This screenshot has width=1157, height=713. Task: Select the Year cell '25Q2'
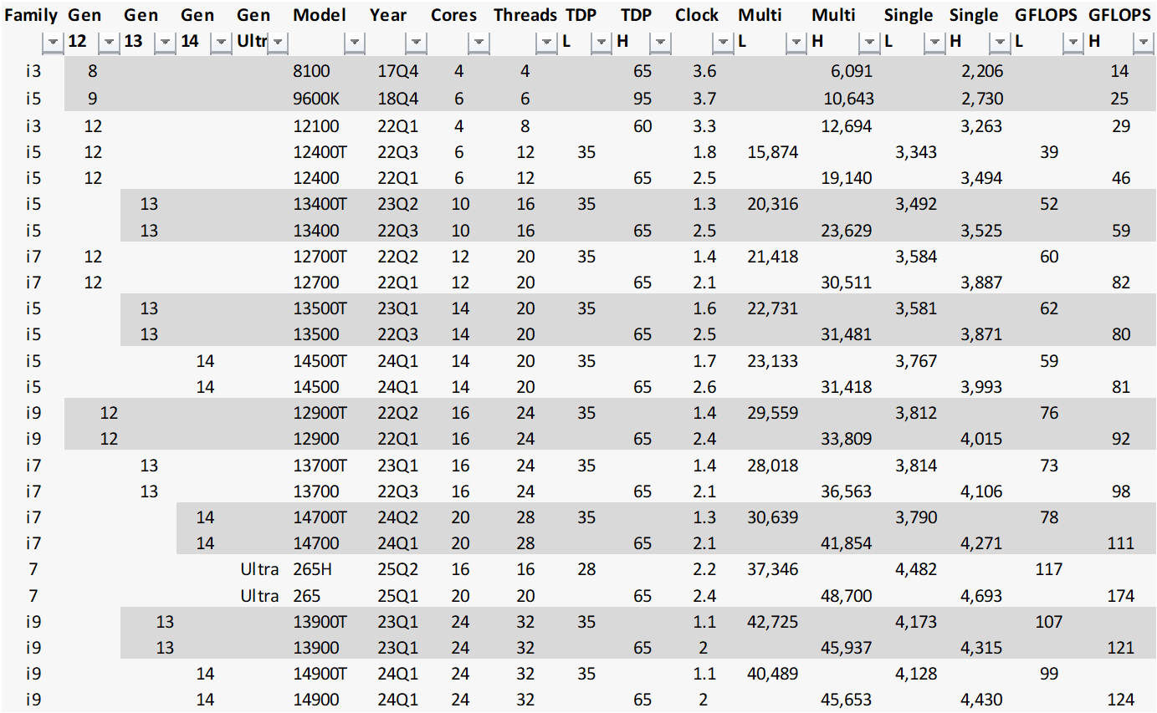click(x=398, y=570)
